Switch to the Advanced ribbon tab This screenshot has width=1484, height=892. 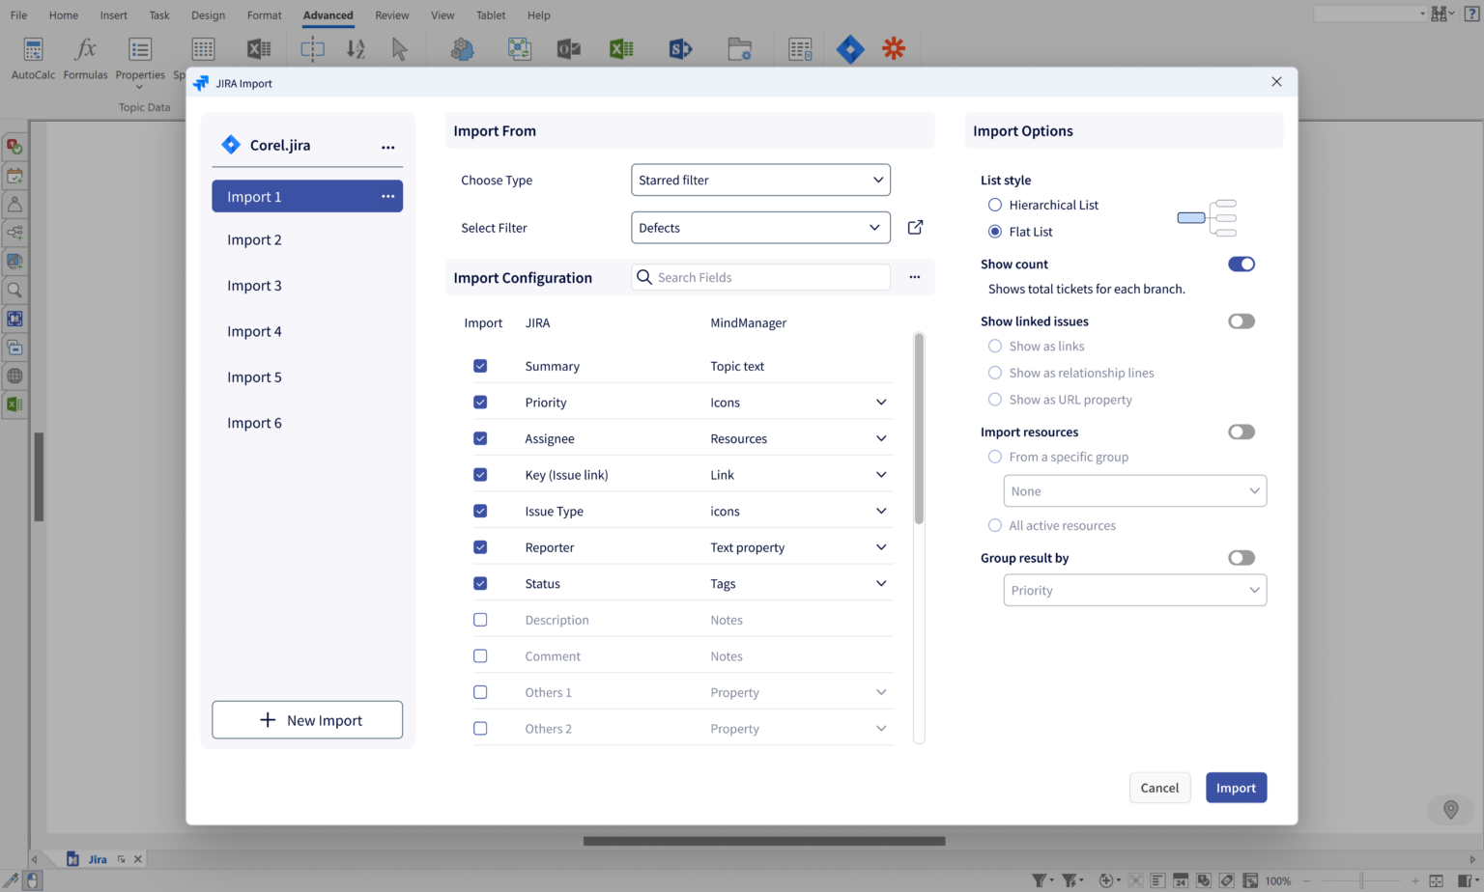click(x=328, y=15)
